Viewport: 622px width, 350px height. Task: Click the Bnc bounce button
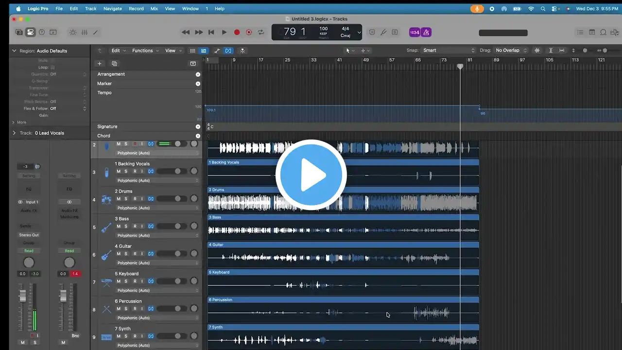coord(75,335)
